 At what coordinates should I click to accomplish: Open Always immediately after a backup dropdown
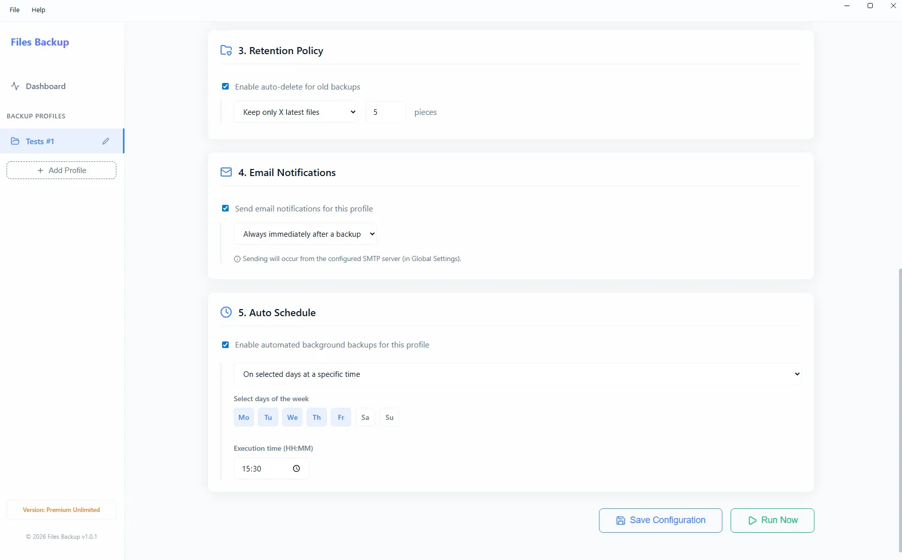(x=305, y=234)
